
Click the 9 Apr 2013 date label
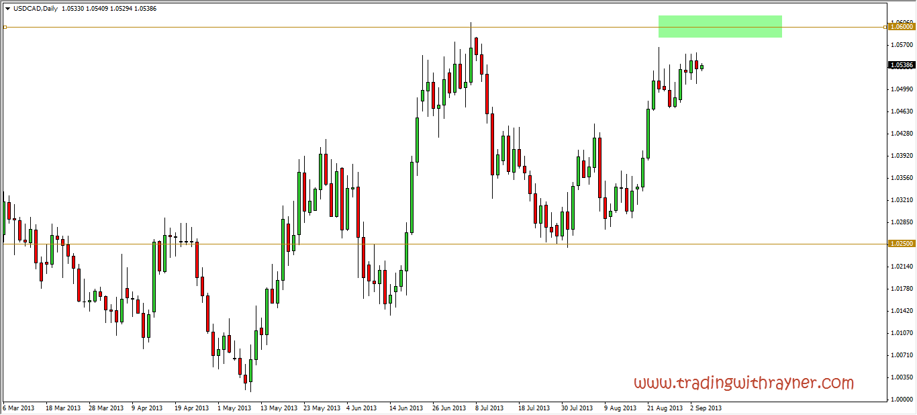tap(148, 408)
